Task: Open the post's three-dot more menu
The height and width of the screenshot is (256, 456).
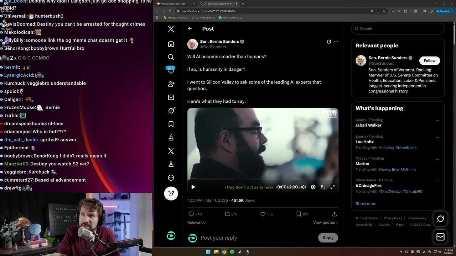Action: (336, 42)
